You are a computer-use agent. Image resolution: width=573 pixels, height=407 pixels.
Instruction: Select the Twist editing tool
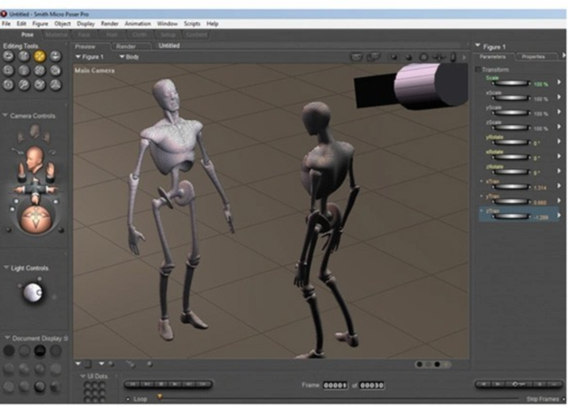24,56
